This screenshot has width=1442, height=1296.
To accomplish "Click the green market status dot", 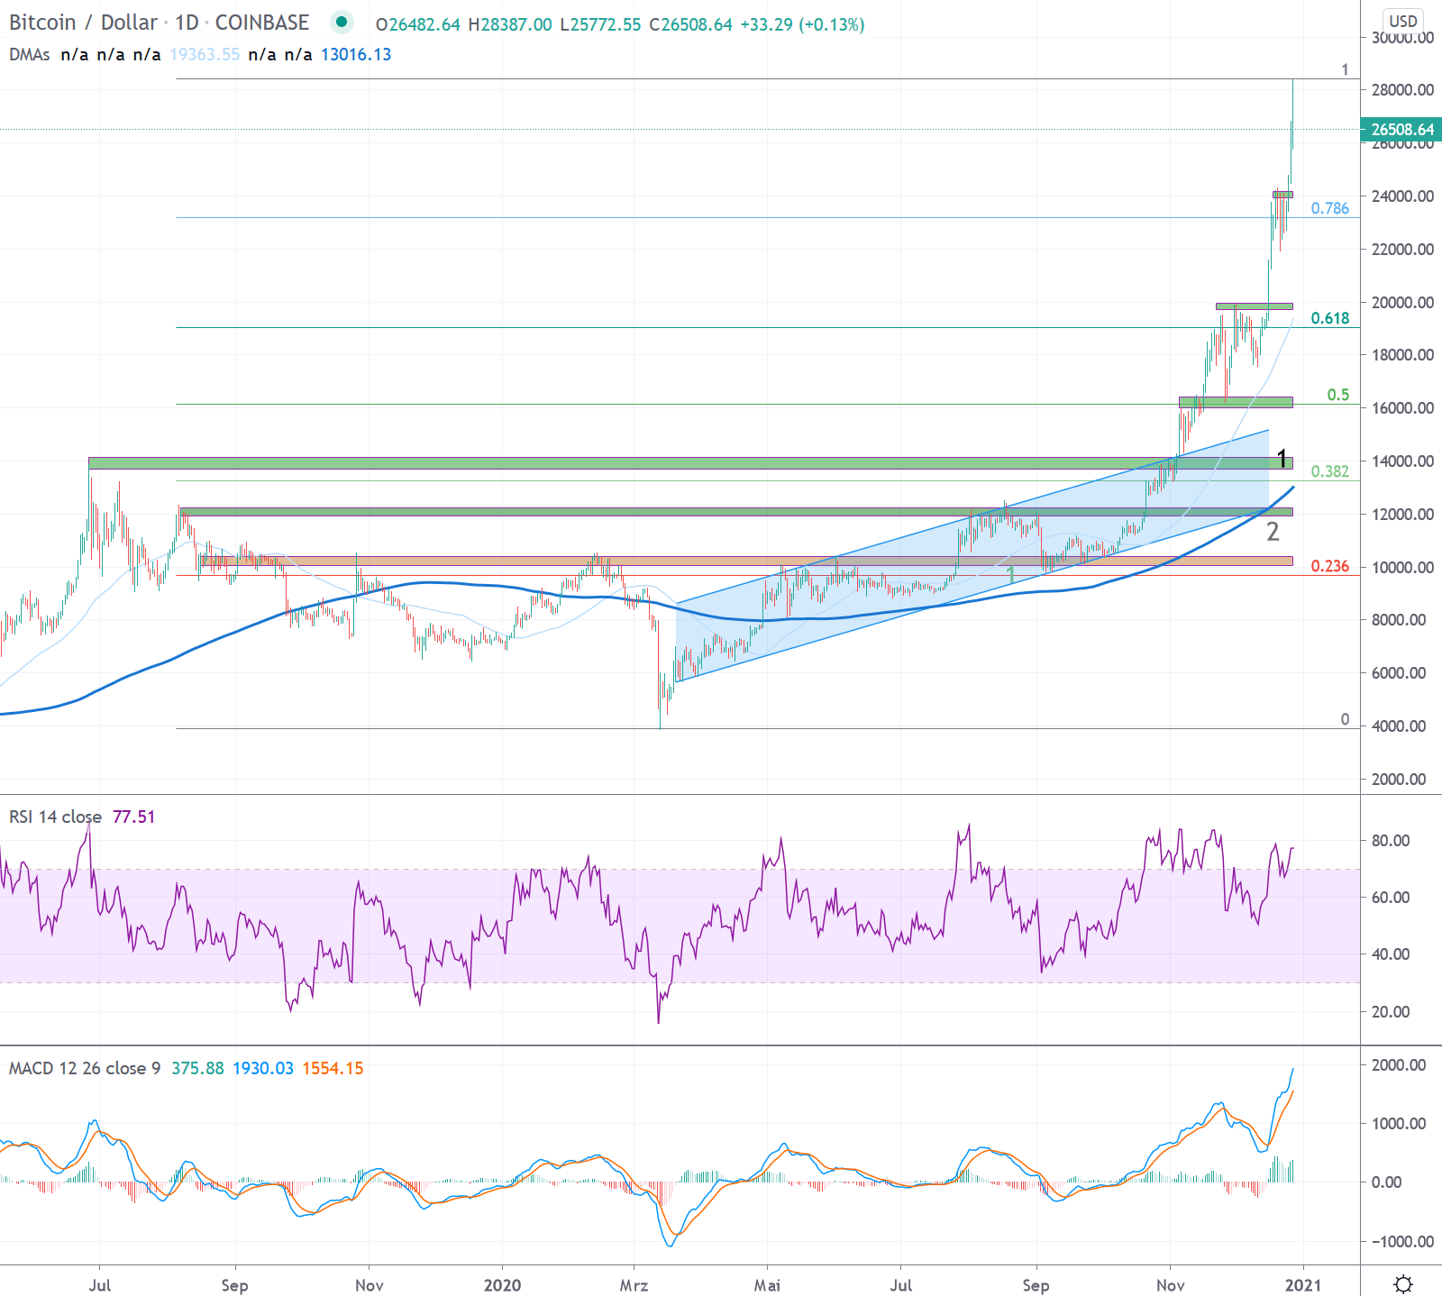I will coord(341,22).
